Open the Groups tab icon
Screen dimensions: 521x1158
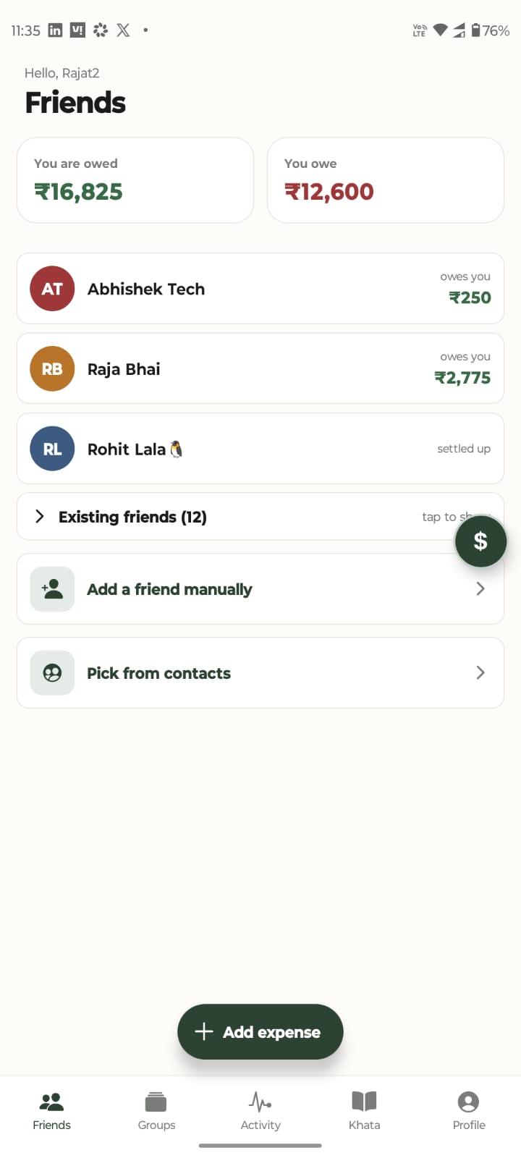[156, 1102]
